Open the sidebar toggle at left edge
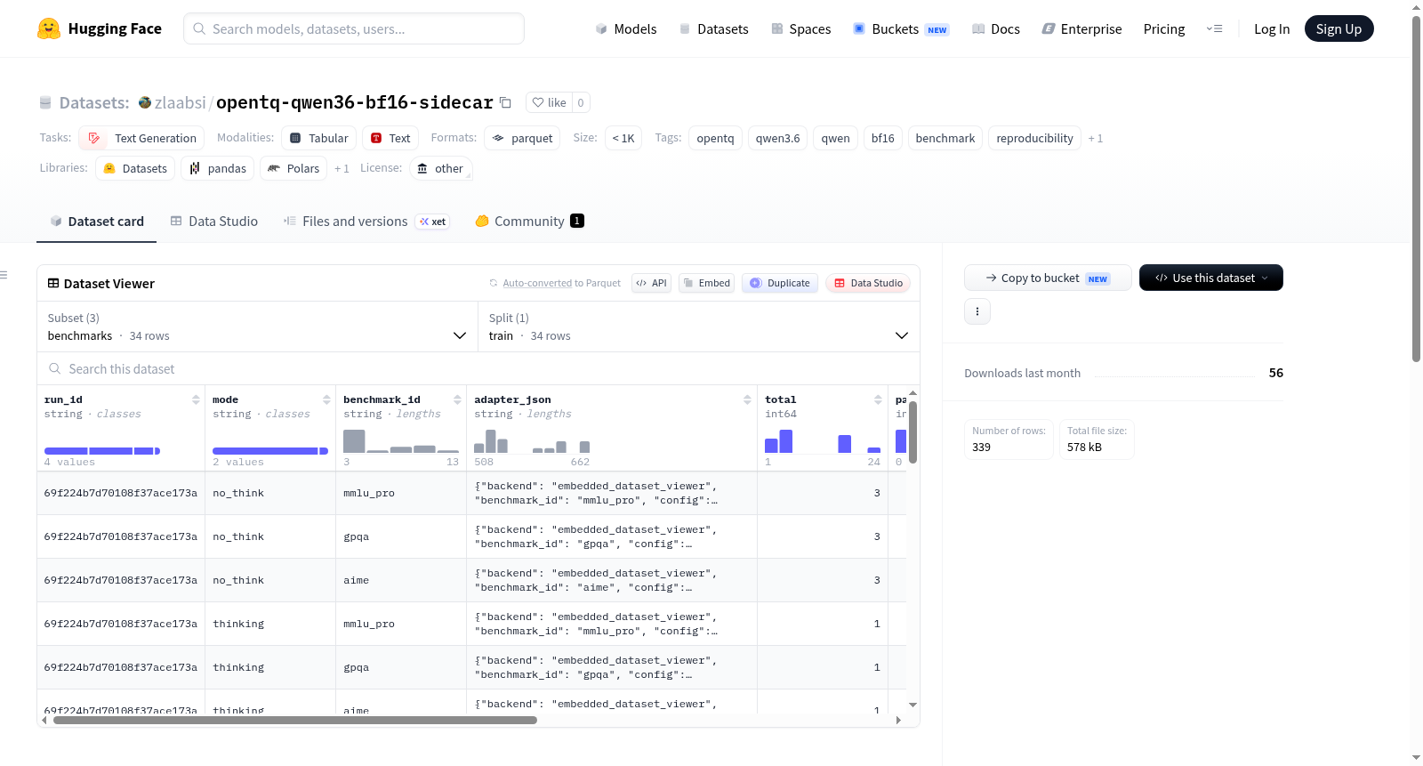This screenshot has width=1423, height=766. click(x=4, y=275)
